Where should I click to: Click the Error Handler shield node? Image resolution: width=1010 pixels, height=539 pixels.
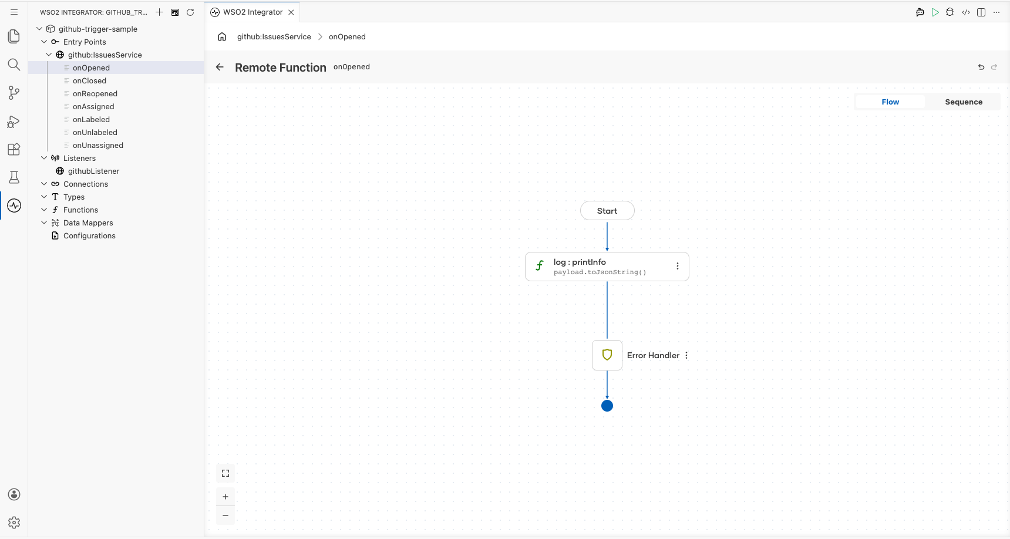607,355
